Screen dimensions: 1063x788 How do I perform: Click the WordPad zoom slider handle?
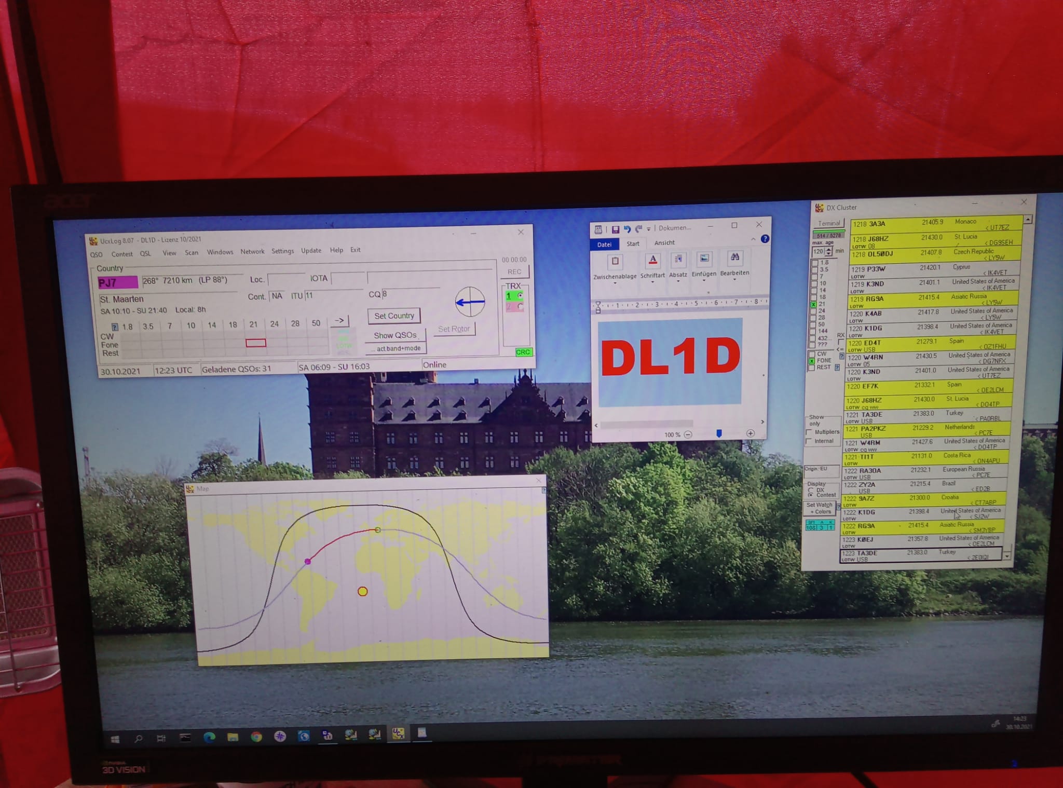click(719, 433)
